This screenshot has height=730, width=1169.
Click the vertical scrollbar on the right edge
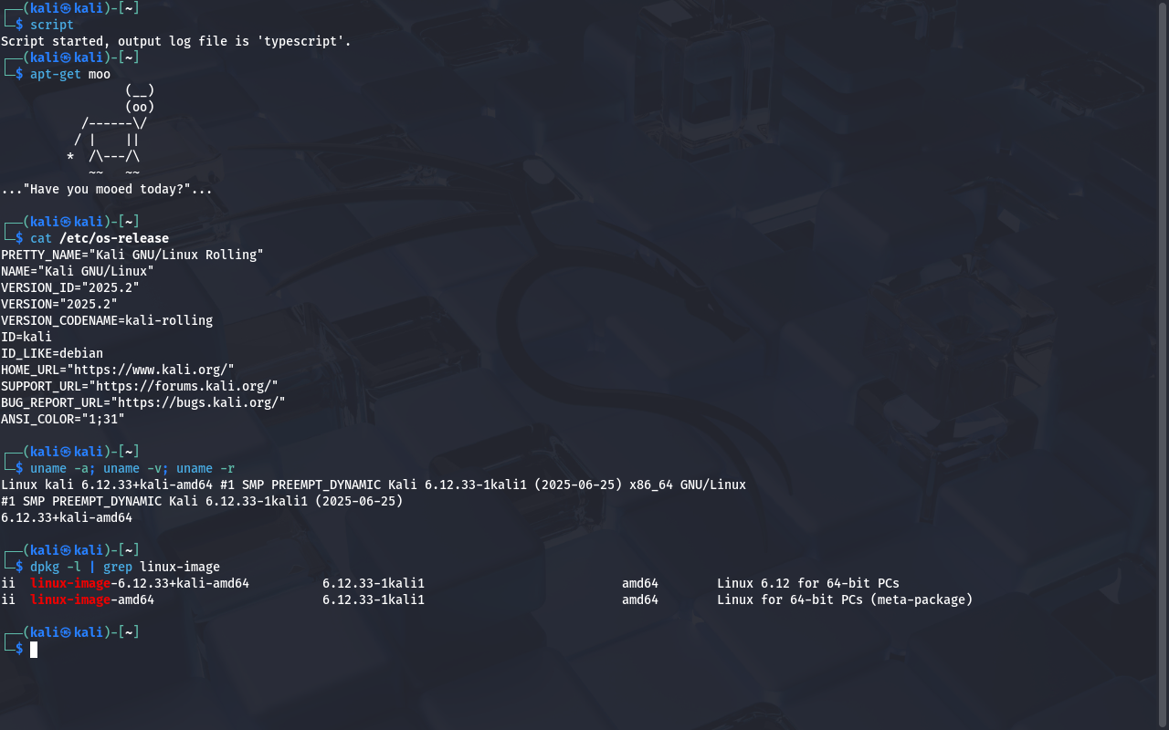click(x=1164, y=365)
